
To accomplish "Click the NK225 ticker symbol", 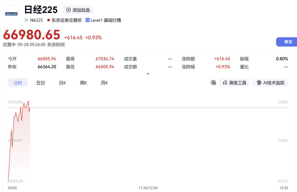I will click(x=36, y=20).
